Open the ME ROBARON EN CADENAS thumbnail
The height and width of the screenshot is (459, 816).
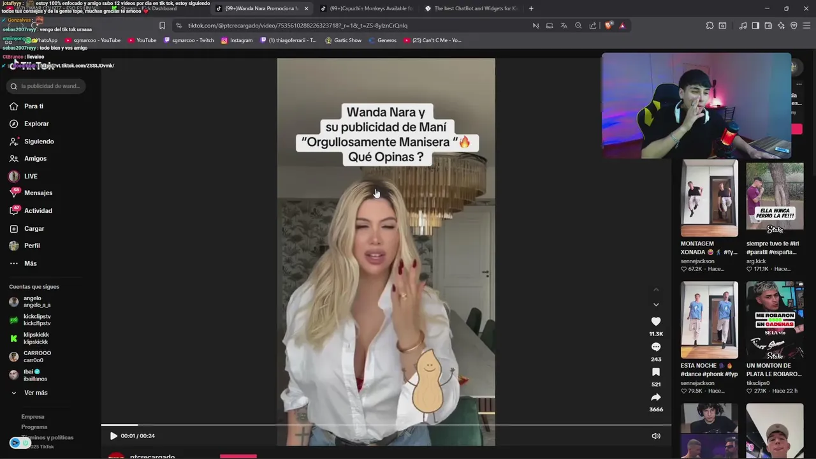click(x=775, y=320)
